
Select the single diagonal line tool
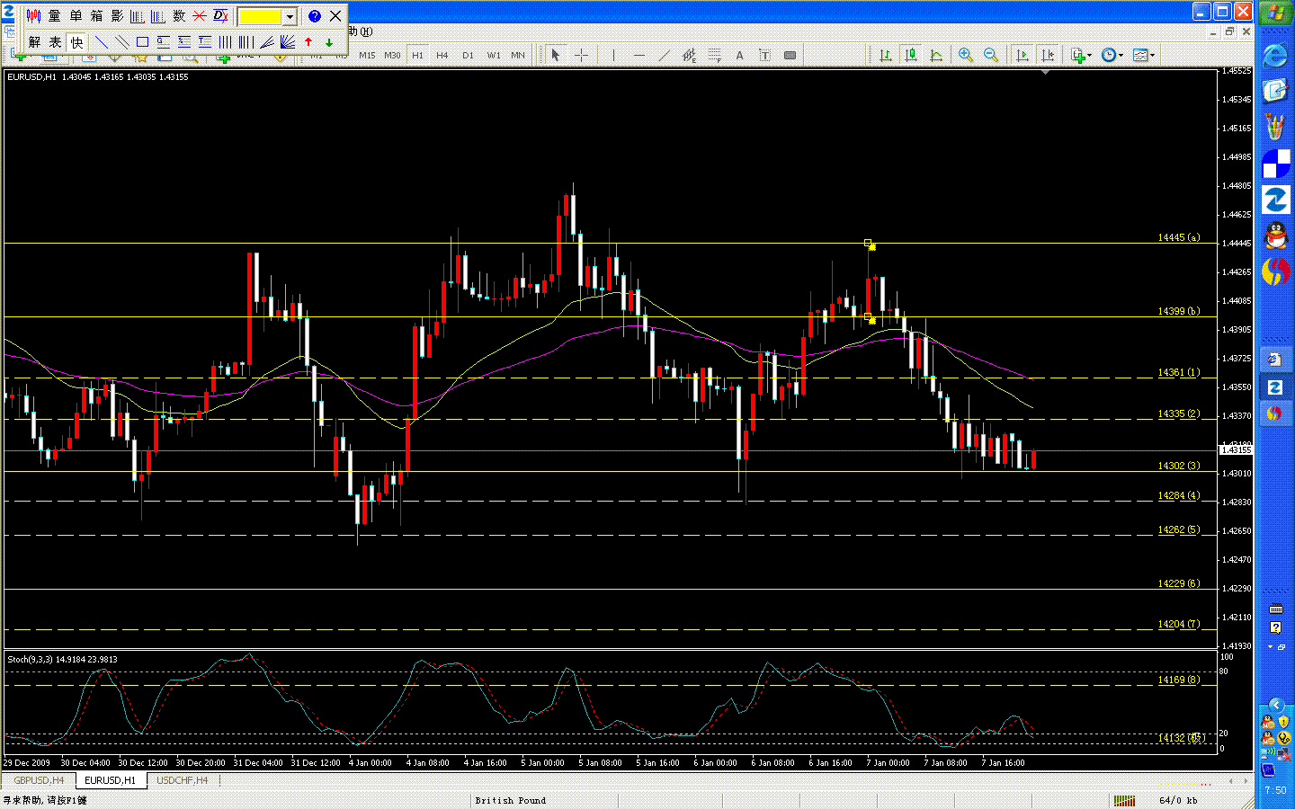[x=102, y=42]
